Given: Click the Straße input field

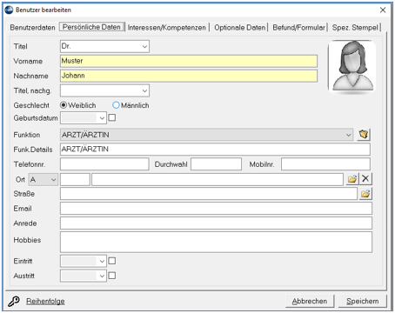Looking at the screenshot, I should [209, 194].
